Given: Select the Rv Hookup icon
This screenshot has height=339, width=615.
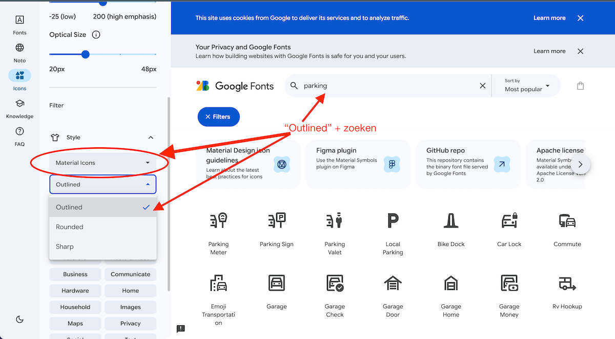Looking at the screenshot, I should (567, 283).
